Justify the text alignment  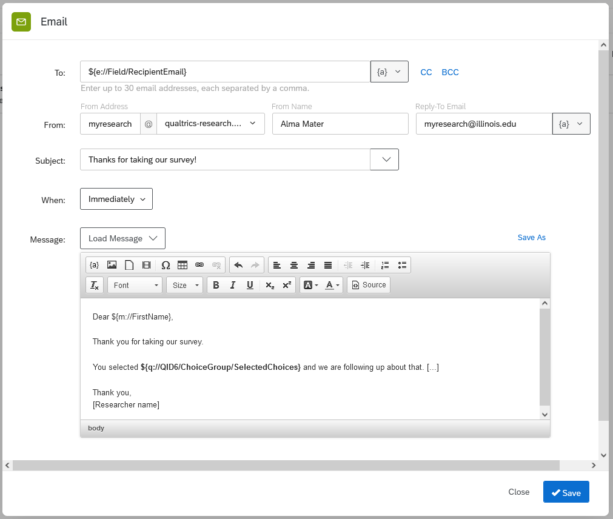[328, 265]
